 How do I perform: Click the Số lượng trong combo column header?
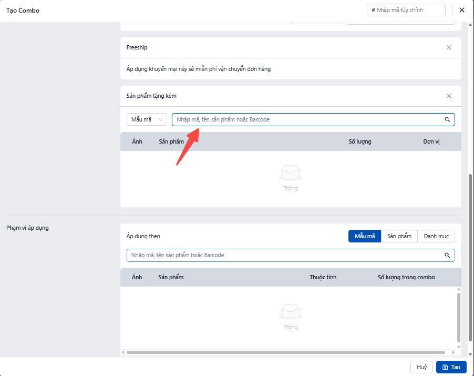tap(406, 277)
